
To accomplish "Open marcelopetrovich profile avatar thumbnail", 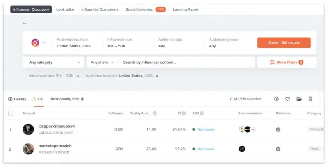I will (x=28, y=149).
